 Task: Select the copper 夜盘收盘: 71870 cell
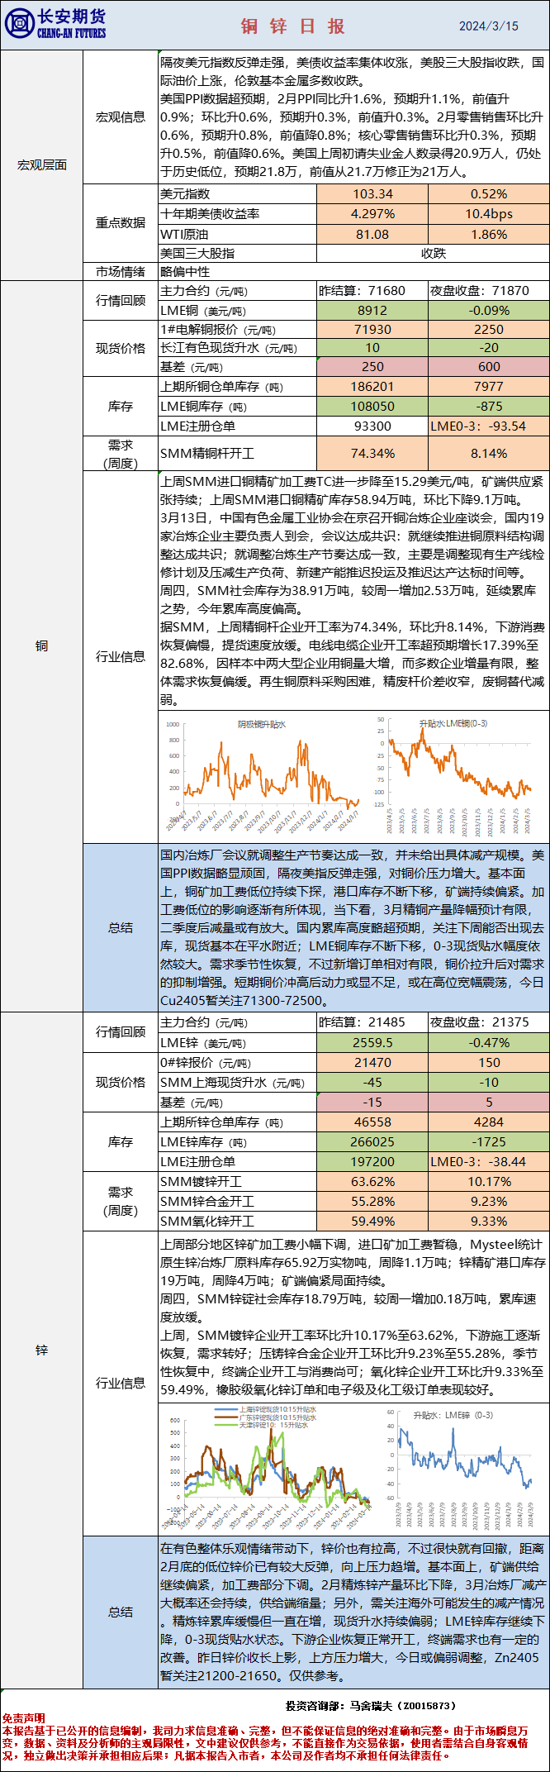coord(489,291)
